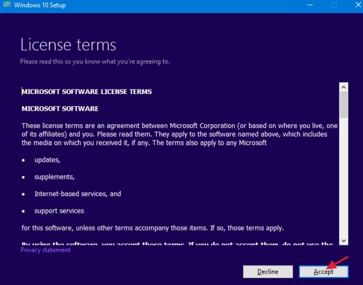Click the paragraph starting 'These license terms'

pos(179,134)
